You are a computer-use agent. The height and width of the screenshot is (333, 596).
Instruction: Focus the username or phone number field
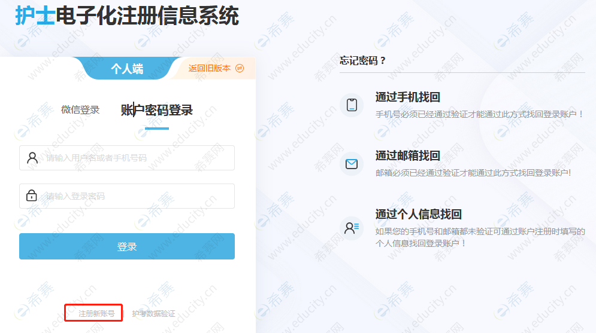click(127, 158)
